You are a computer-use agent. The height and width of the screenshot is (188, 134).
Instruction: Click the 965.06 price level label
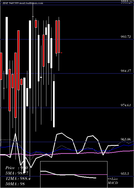pyautogui.click(x=126, y=139)
